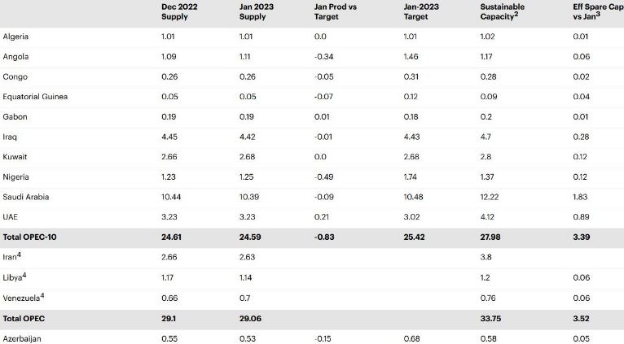Select the Sustainable Capacity column header
The image size is (624, 344).
[503, 12]
